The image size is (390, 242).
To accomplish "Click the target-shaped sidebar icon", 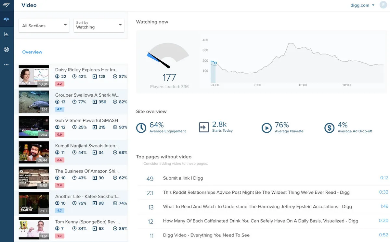I will coord(6,49).
